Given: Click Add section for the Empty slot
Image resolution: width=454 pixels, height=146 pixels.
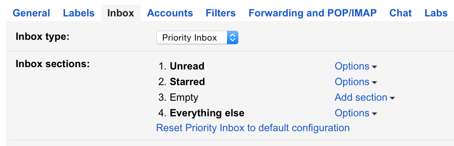Looking at the screenshot, I should (x=361, y=98).
